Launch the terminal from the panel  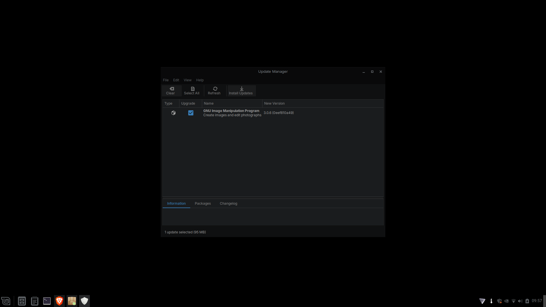click(47, 301)
